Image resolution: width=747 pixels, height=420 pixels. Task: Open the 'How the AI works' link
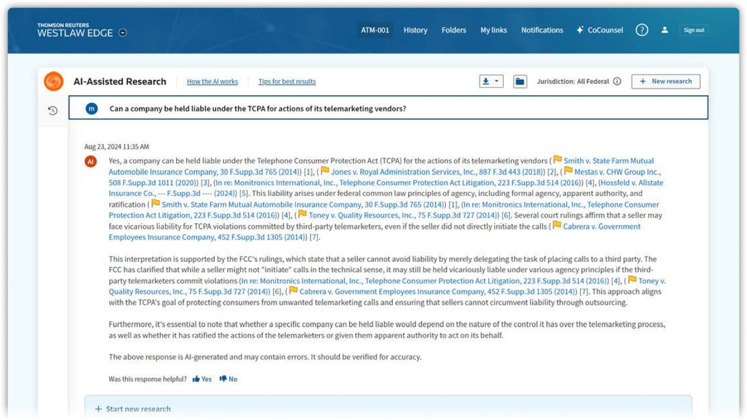[212, 82]
